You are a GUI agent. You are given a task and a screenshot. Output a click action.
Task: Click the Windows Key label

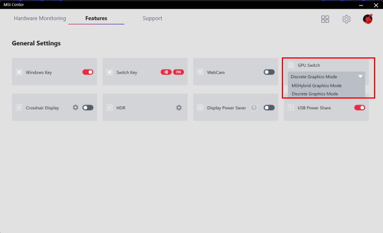click(39, 72)
